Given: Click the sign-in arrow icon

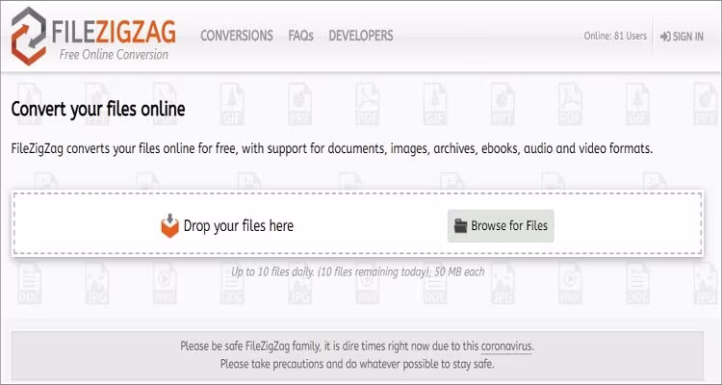Looking at the screenshot, I should point(665,37).
